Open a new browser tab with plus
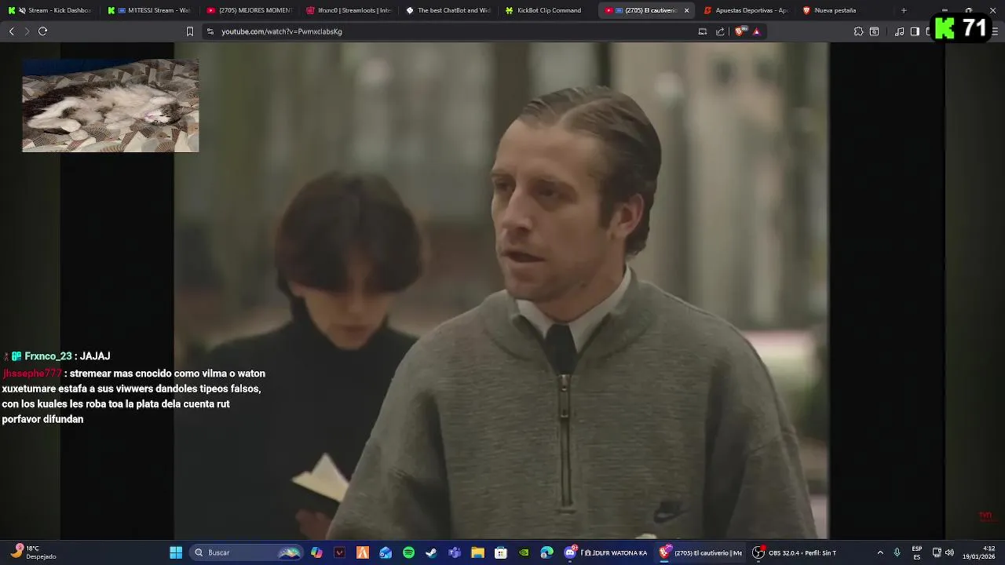The image size is (1005, 565). tap(904, 10)
